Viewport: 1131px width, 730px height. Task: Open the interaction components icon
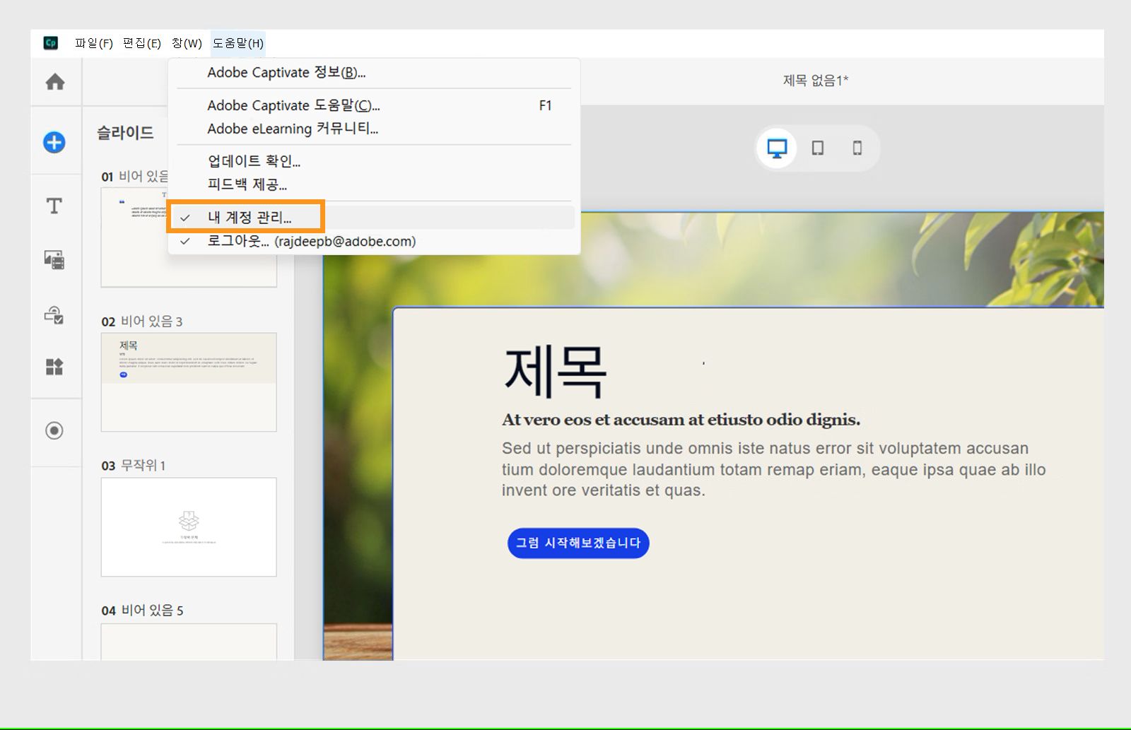pyautogui.click(x=54, y=314)
